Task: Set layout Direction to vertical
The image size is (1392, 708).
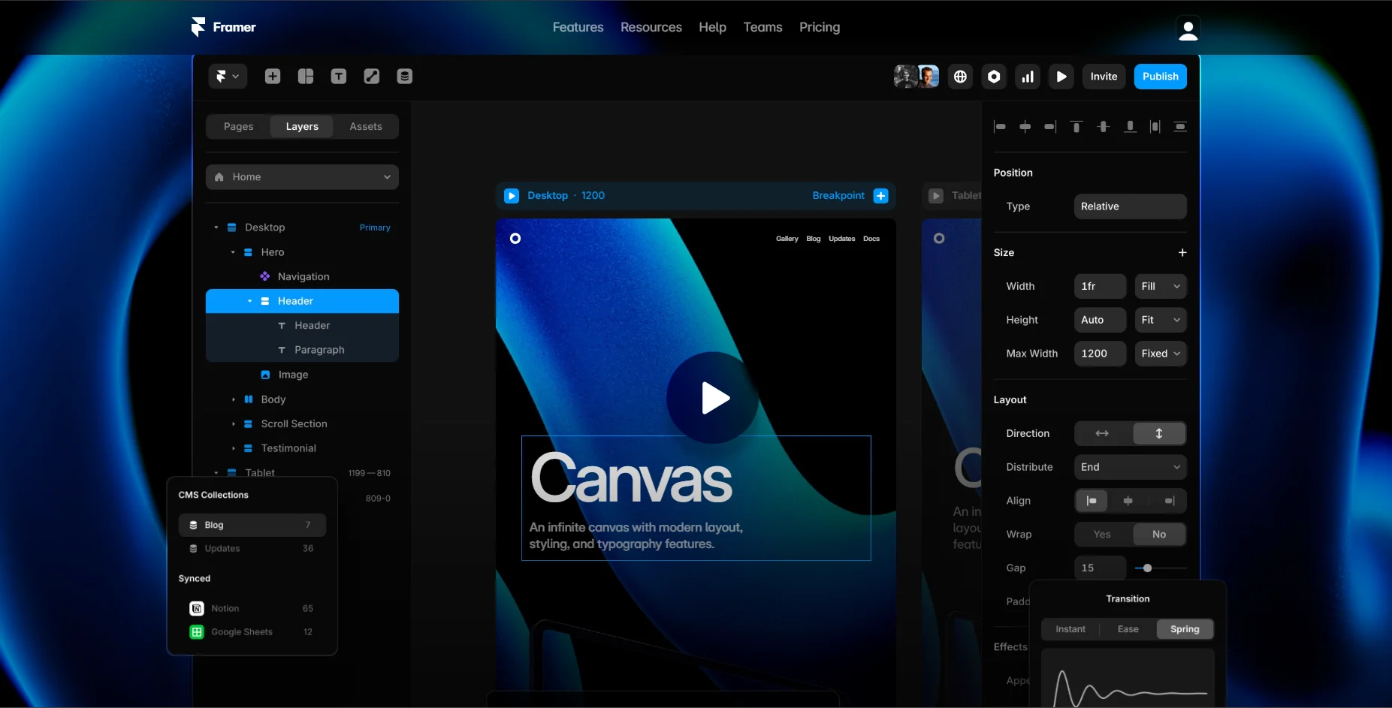Action: point(1159,433)
